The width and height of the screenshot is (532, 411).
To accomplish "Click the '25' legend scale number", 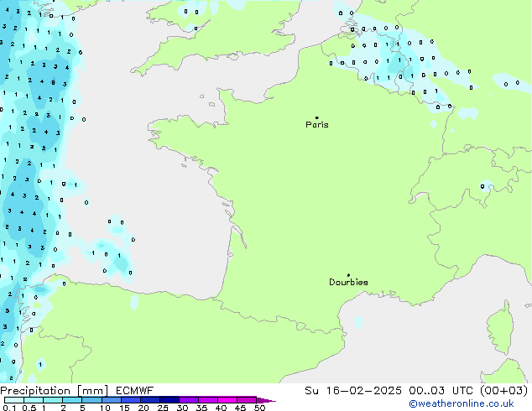I will pyautogui.click(x=163, y=408).
